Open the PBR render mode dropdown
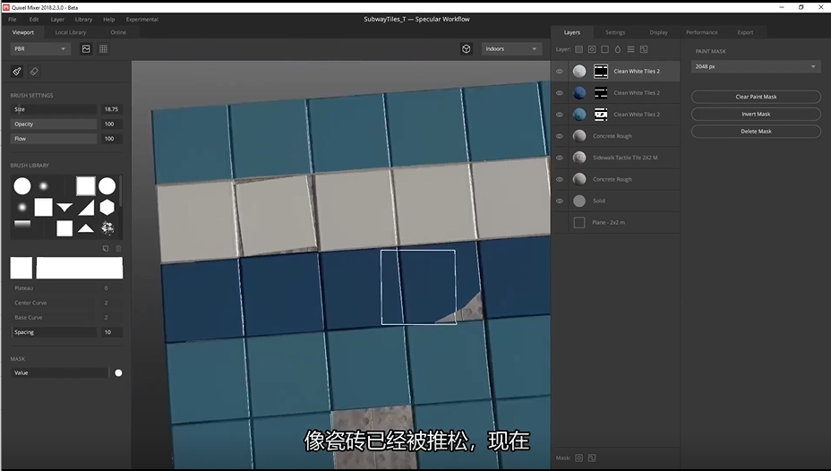Screen dimensions: 831x471 pos(40,48)
